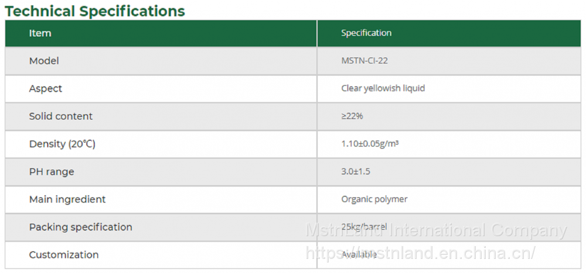Click the Packing specification label
This screenshot has height=273, width=586.
point(81,227)
